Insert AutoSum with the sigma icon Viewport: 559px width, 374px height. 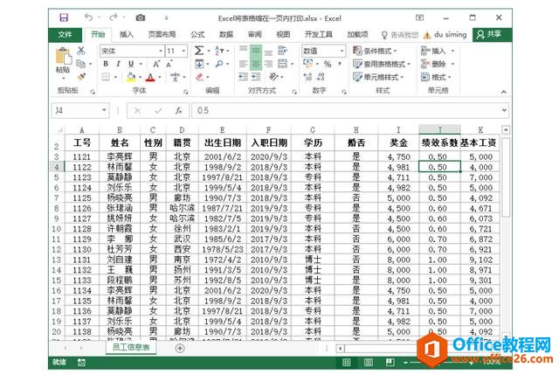click(x=199, y=51)
